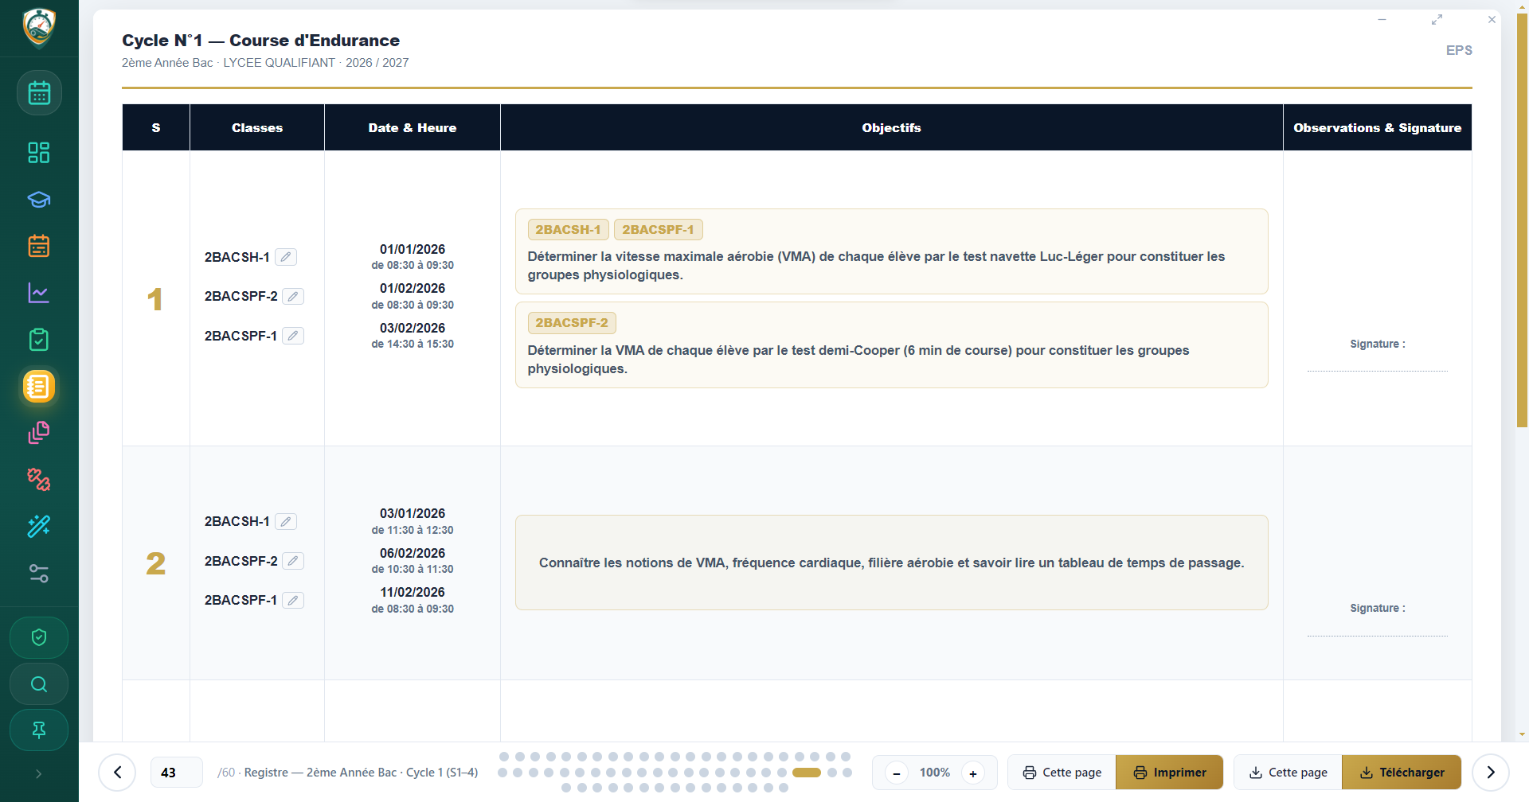This screenshot has height=802, width=1529.
Task: Open the calendar icon in sidebar
Action: coord(39,93)
